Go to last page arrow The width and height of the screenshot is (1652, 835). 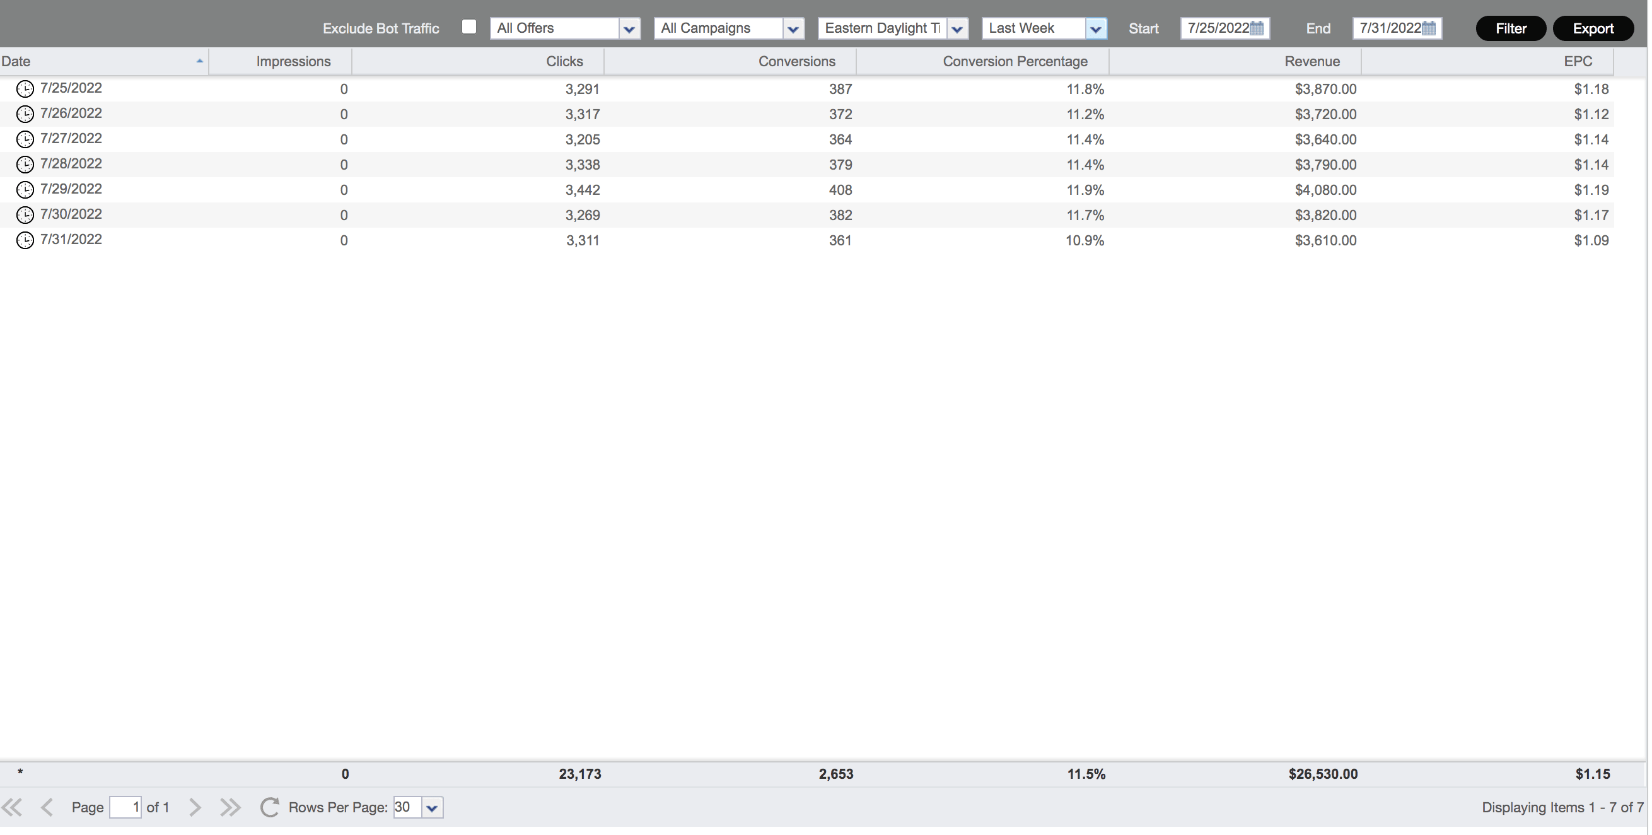pyautogui.click(x=231, y=808)
